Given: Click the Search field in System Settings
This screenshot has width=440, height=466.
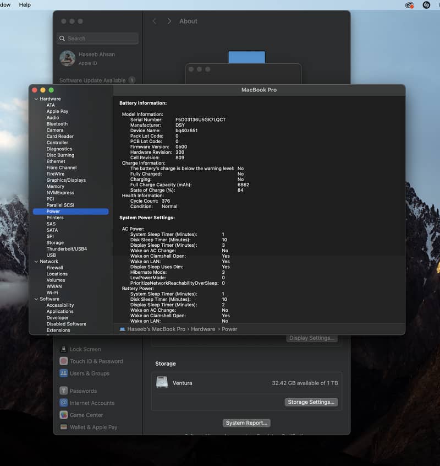Looking at the screenshot, I should pyautogui.click(x=98, y=39).
